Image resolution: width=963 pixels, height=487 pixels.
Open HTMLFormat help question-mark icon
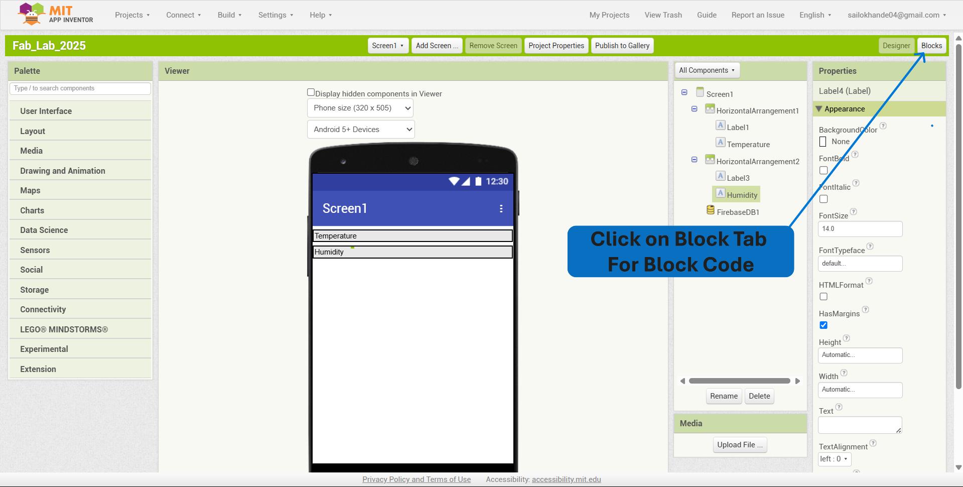pos(869,281)
